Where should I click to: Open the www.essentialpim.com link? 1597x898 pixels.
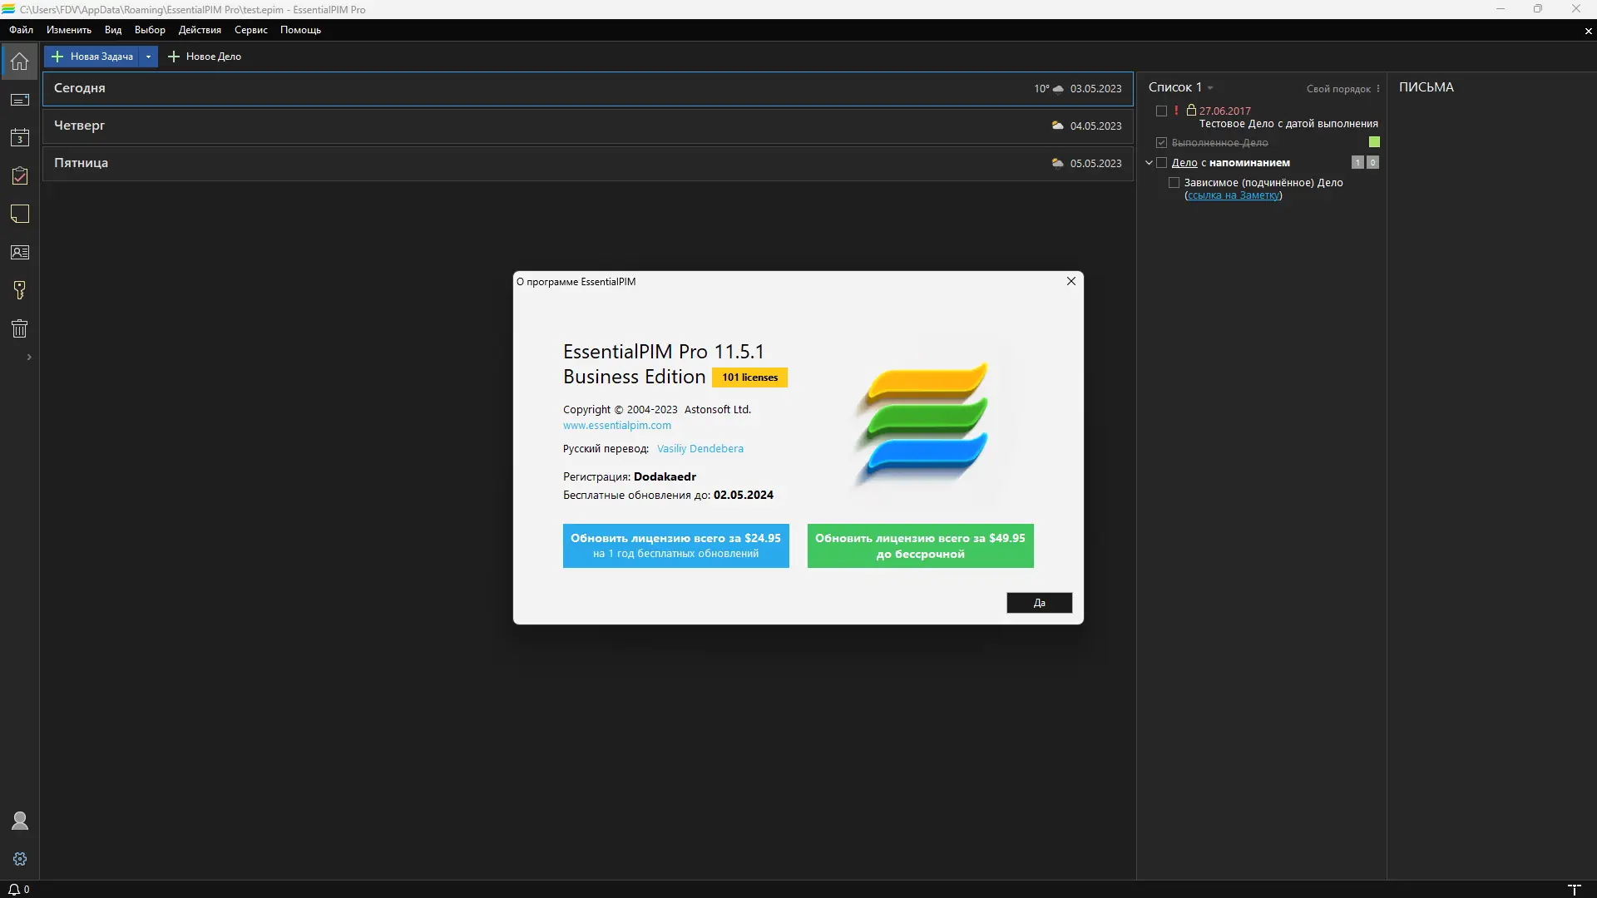pos(616,426)
